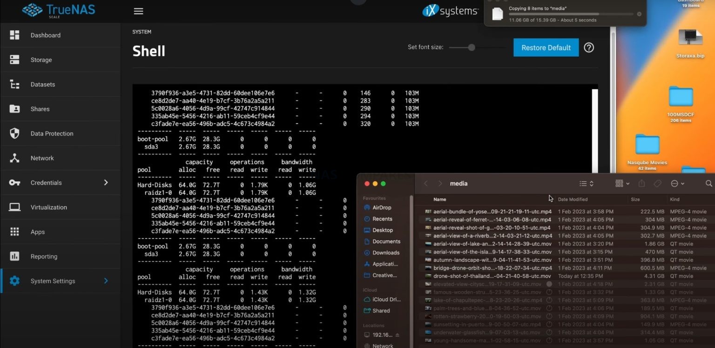Open Datasets via its tree icon

(14, 85)
